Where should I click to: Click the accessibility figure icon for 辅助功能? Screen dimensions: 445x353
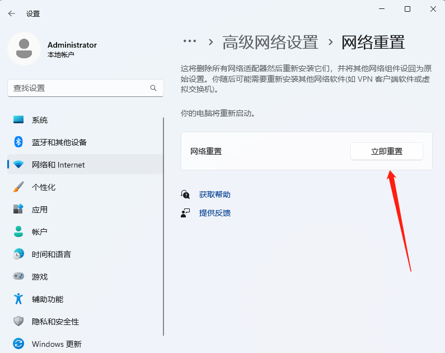(18, 299)
